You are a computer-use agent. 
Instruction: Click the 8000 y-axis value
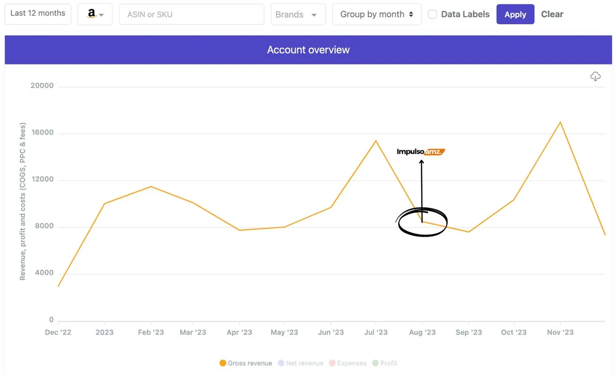click(45, 226)
